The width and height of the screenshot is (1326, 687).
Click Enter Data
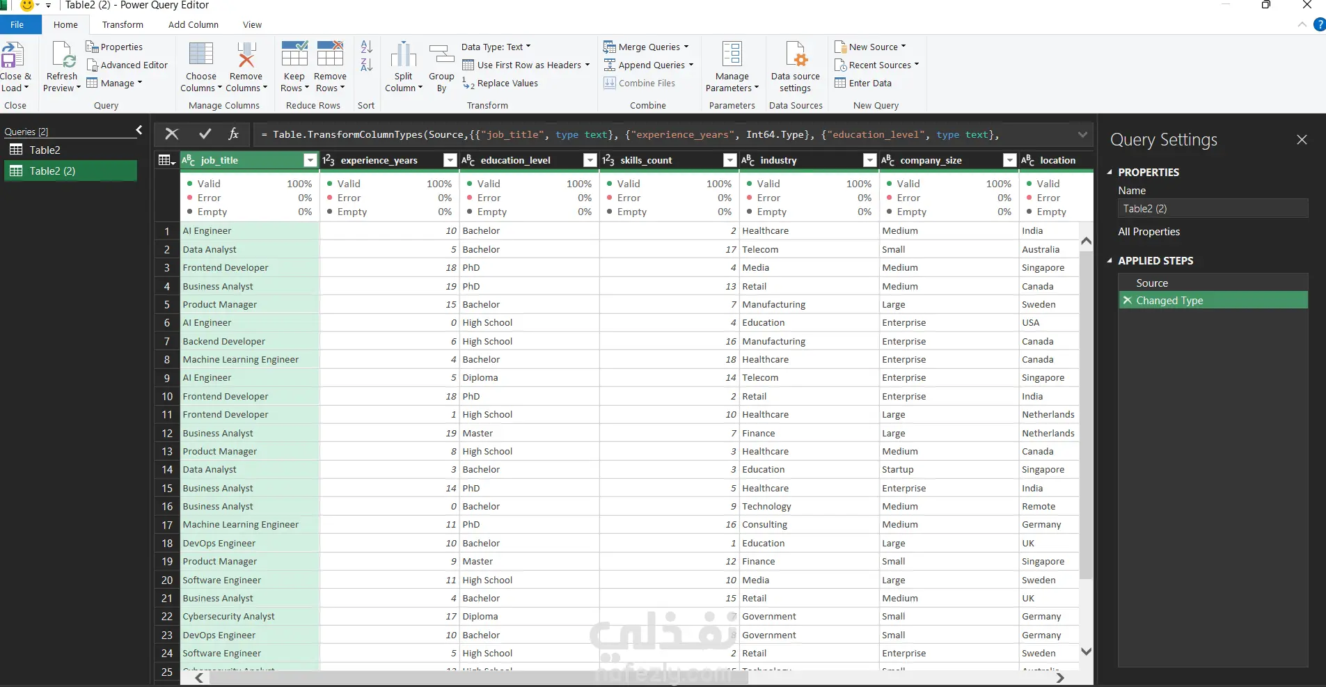[863, 83]
